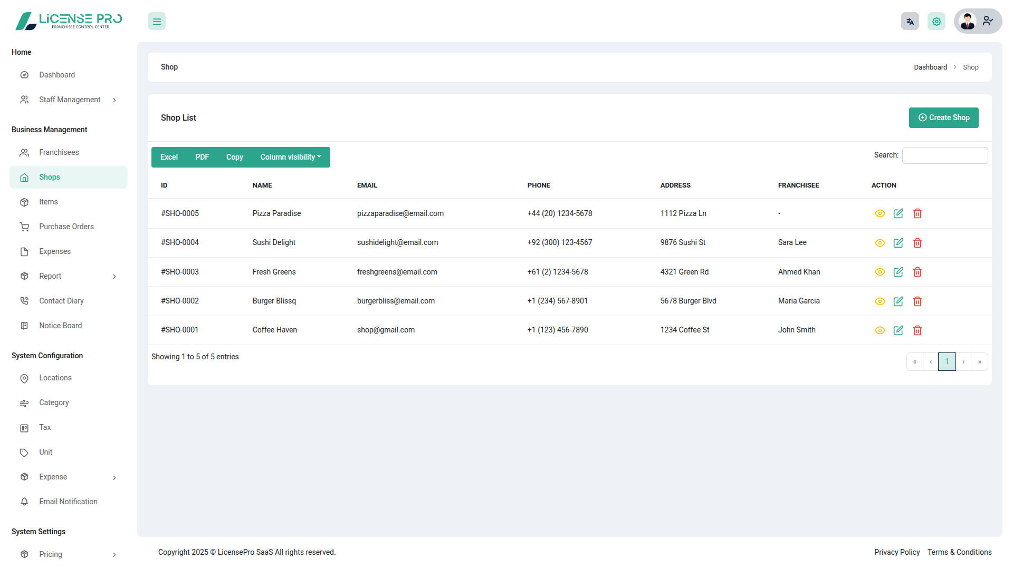Open the language translation icon
1013x569 pixels.
(x=910, y=22)
